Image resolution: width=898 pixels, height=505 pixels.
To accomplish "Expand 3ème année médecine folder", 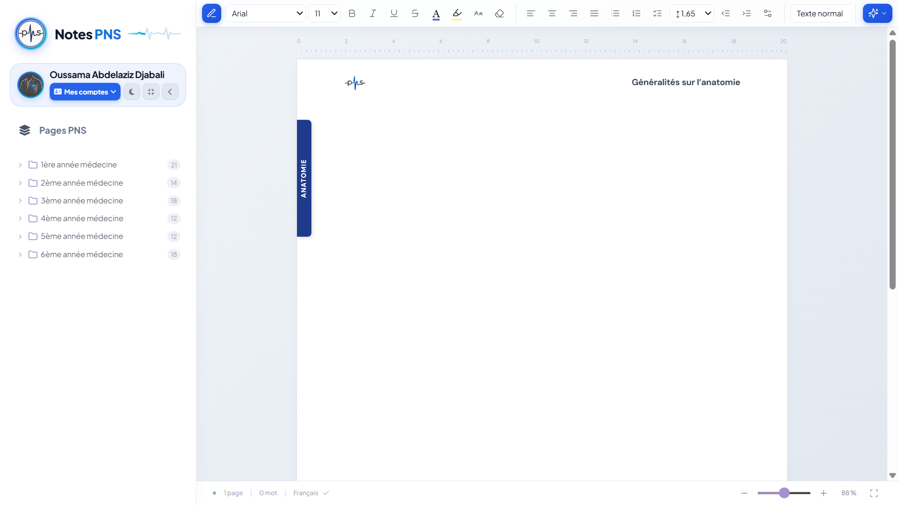I will [20, 201].
